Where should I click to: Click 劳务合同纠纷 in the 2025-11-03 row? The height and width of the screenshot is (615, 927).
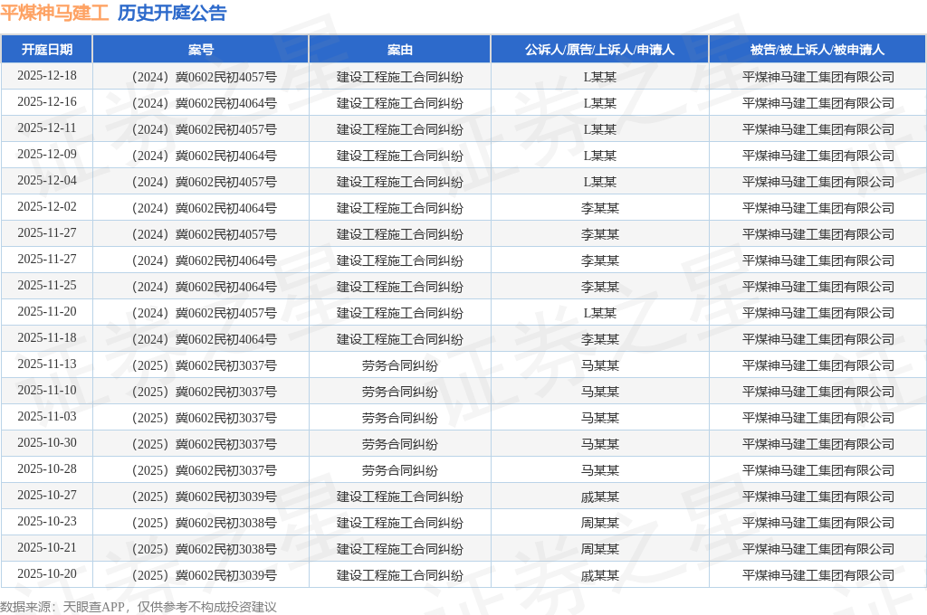pos(399,418)
